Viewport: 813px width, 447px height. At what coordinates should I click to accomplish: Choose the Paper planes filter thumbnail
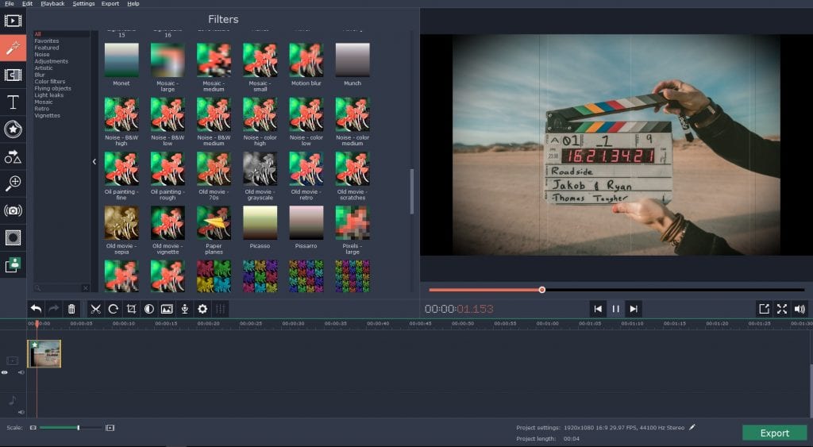coord(214,223)
